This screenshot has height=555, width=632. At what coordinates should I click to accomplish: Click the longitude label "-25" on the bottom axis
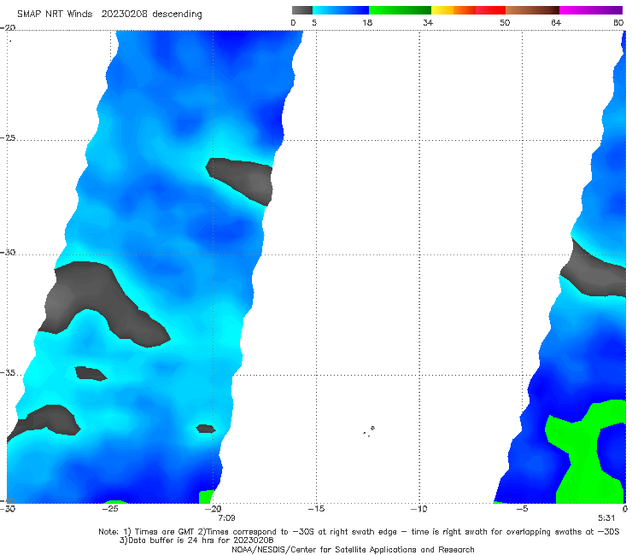point(110,509)
